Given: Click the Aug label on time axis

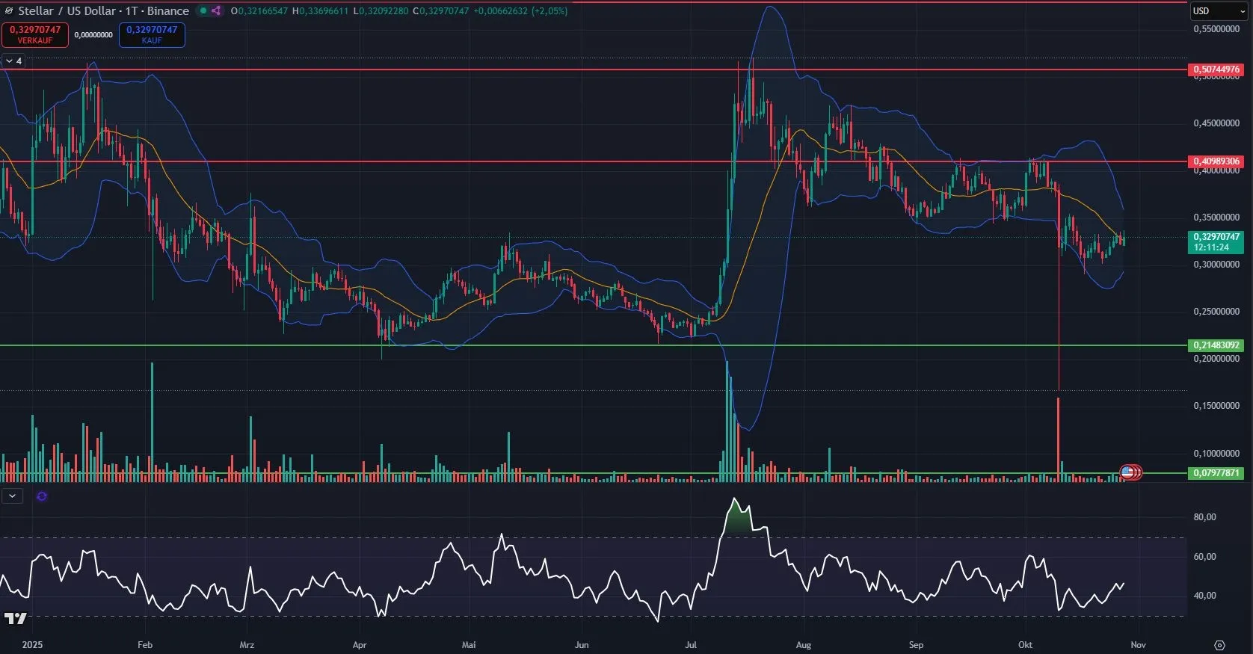Looking at the screenshot, I should 804,645.
